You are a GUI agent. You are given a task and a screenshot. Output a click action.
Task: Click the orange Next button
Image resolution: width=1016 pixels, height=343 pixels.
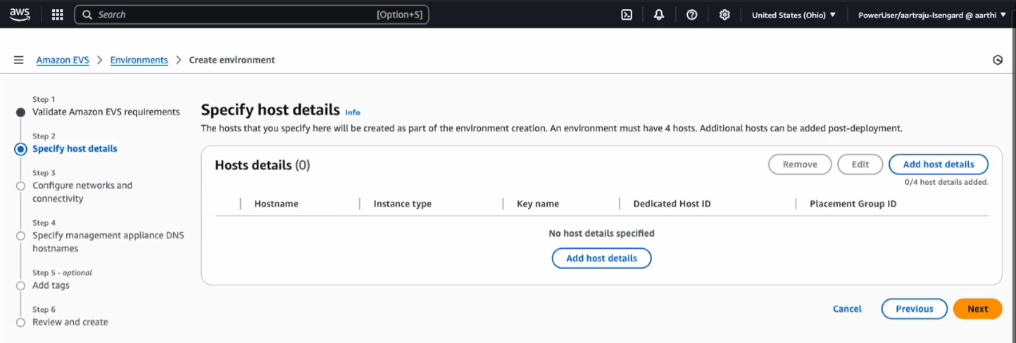(x=977, y=309)
